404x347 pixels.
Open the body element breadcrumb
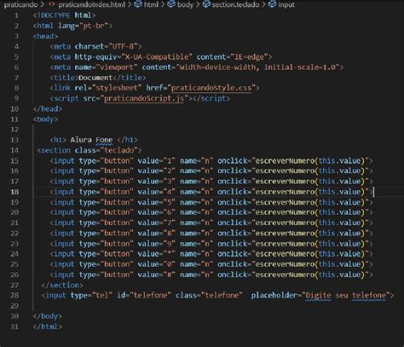pyautogui.click(x=181, y=4)
